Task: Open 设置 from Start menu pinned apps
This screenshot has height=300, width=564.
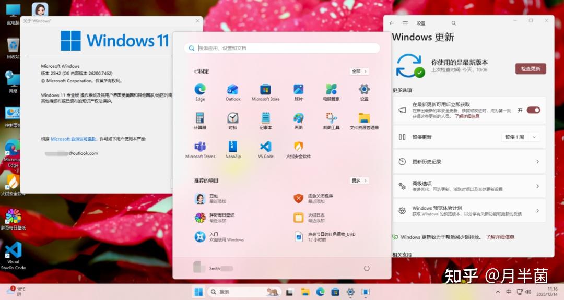Action: (x=364, y=92)
